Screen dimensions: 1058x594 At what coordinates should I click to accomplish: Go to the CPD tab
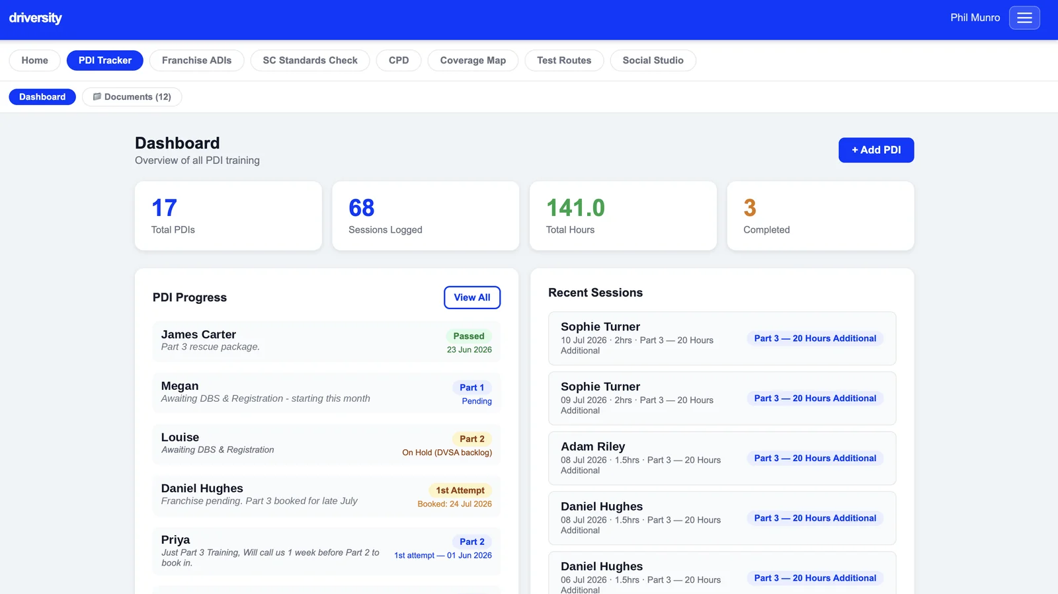[x=399, y=60]
